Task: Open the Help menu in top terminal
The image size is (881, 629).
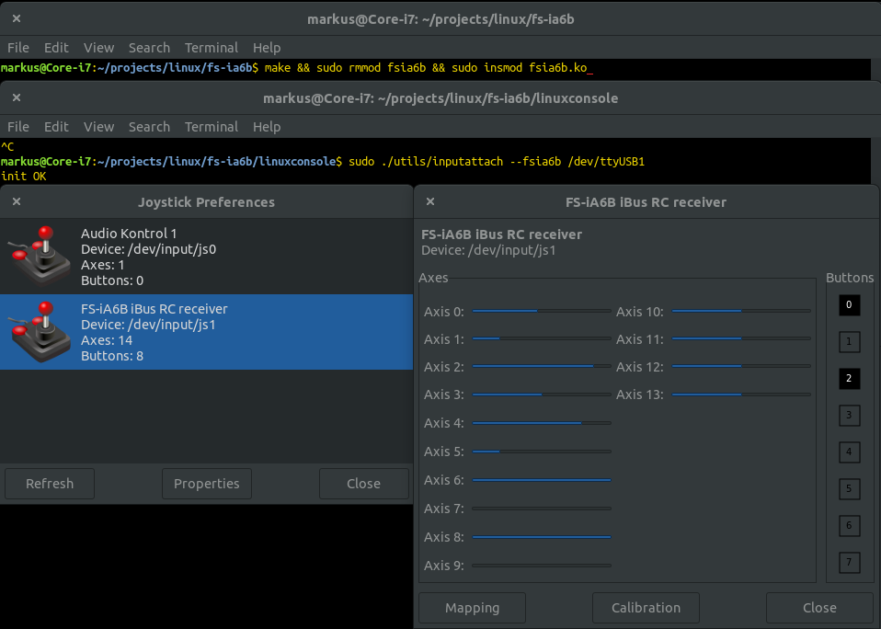Action: click(267, 48)
